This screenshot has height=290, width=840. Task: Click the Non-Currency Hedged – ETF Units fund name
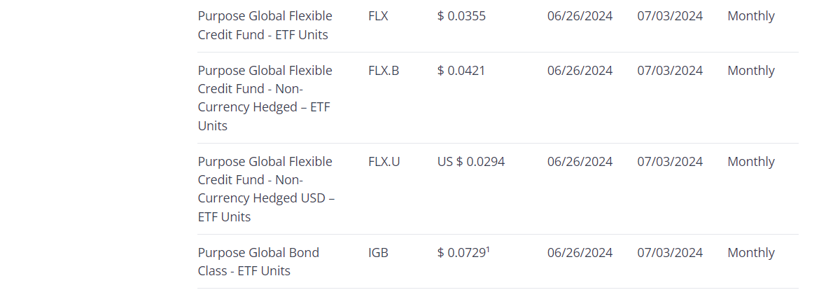tap(265, 98)
